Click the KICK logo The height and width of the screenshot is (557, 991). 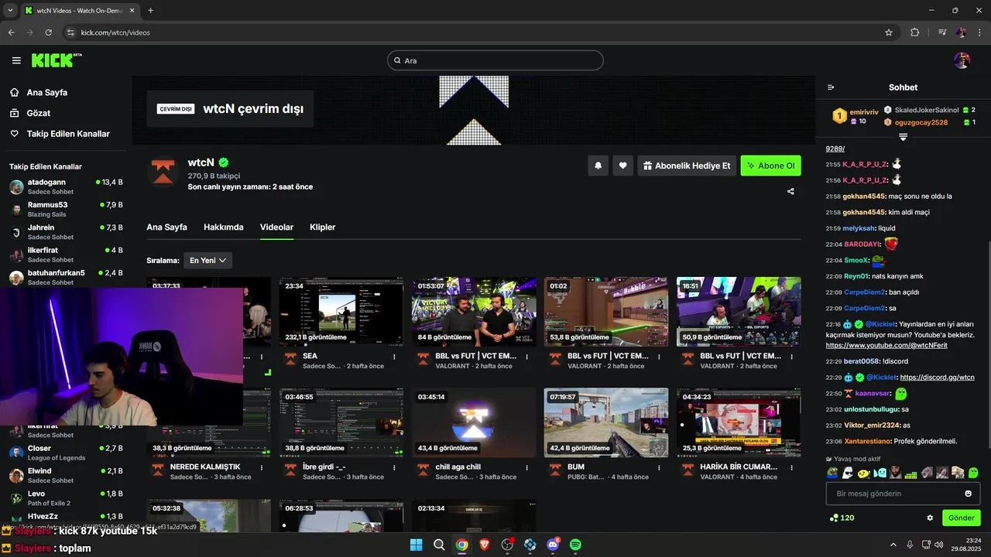tap(57, 60)
